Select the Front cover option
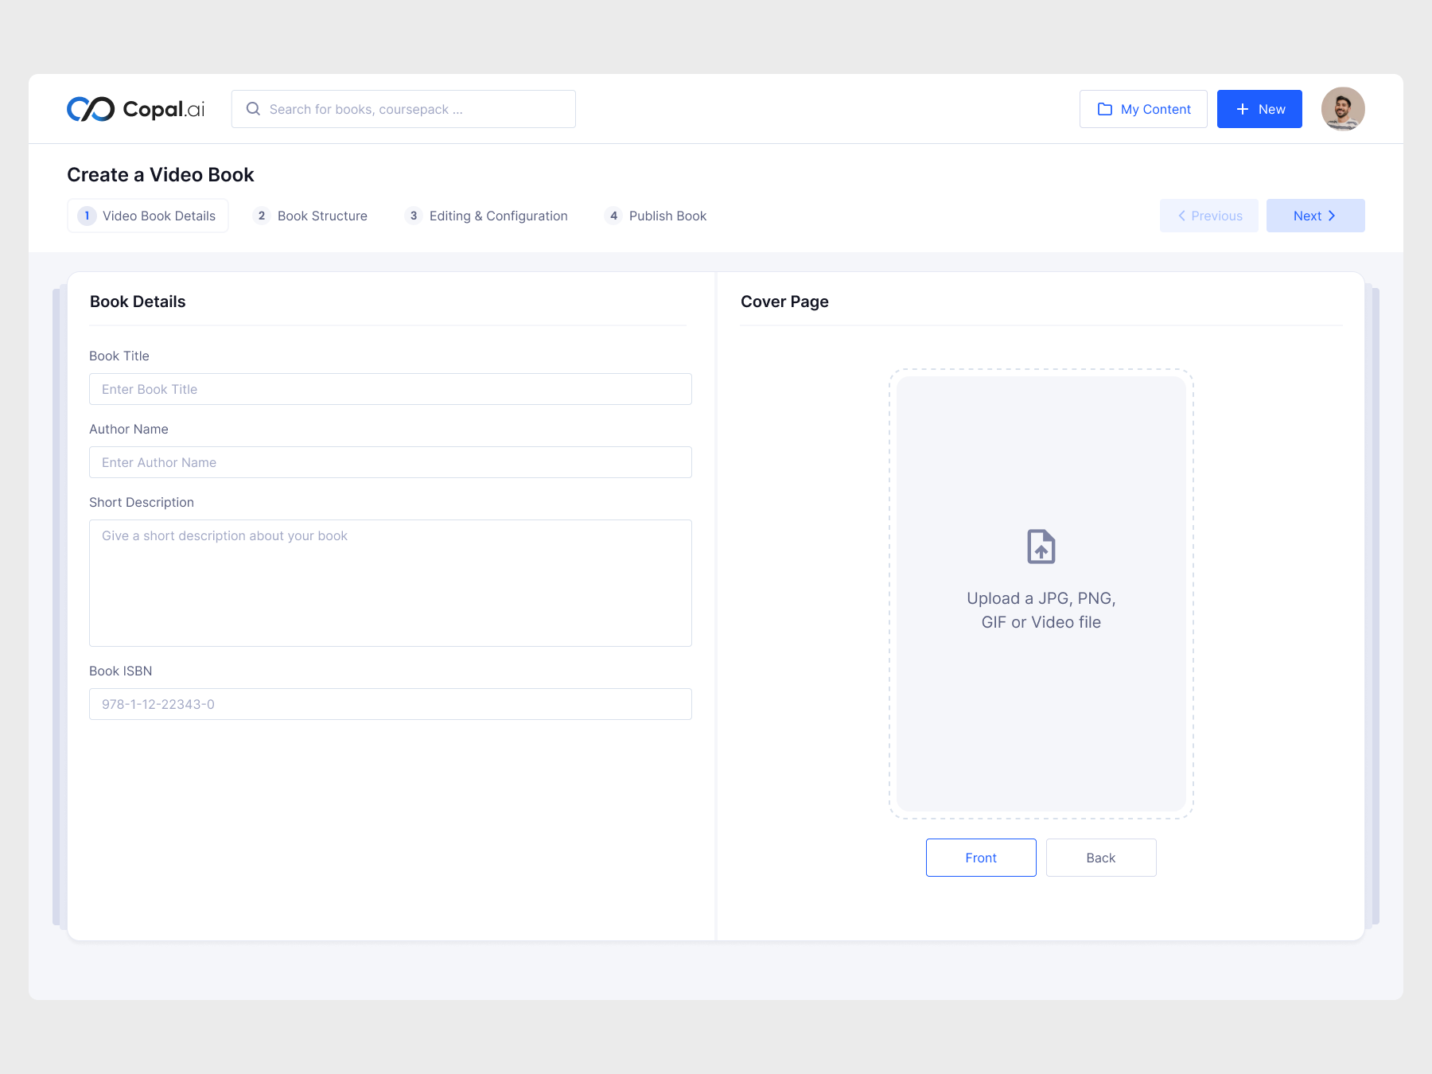This screenshot has width=1432, height=1074. [x=980, y=858]
